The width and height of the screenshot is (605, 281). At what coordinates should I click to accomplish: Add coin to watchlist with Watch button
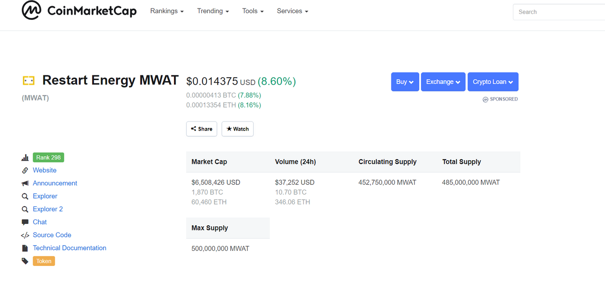238,129
